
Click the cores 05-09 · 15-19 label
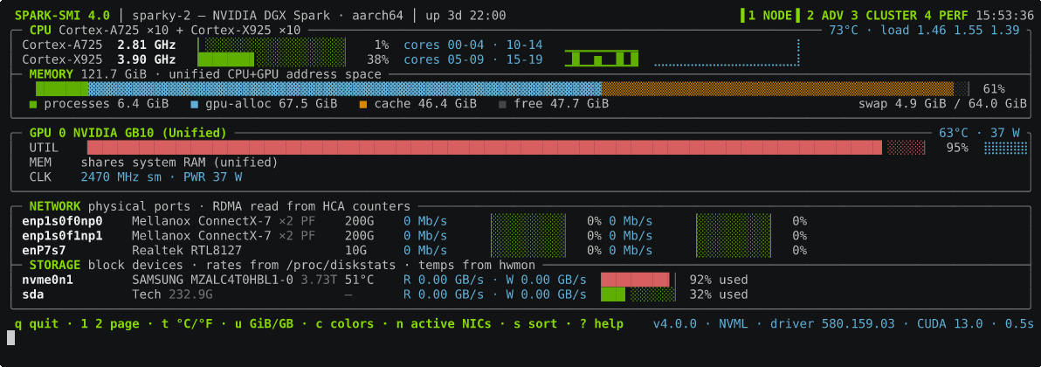473,59
